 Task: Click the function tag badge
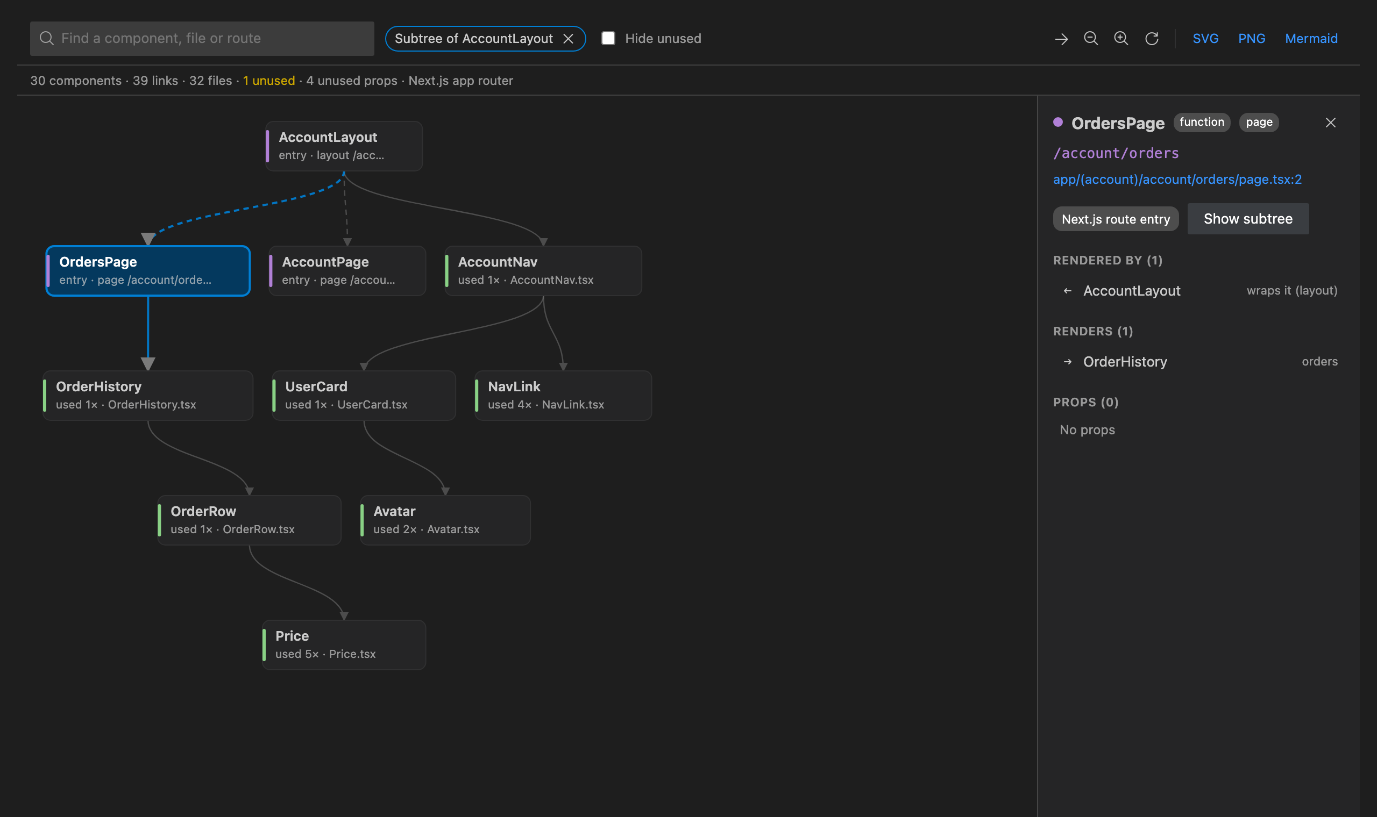pos(1201,122)
